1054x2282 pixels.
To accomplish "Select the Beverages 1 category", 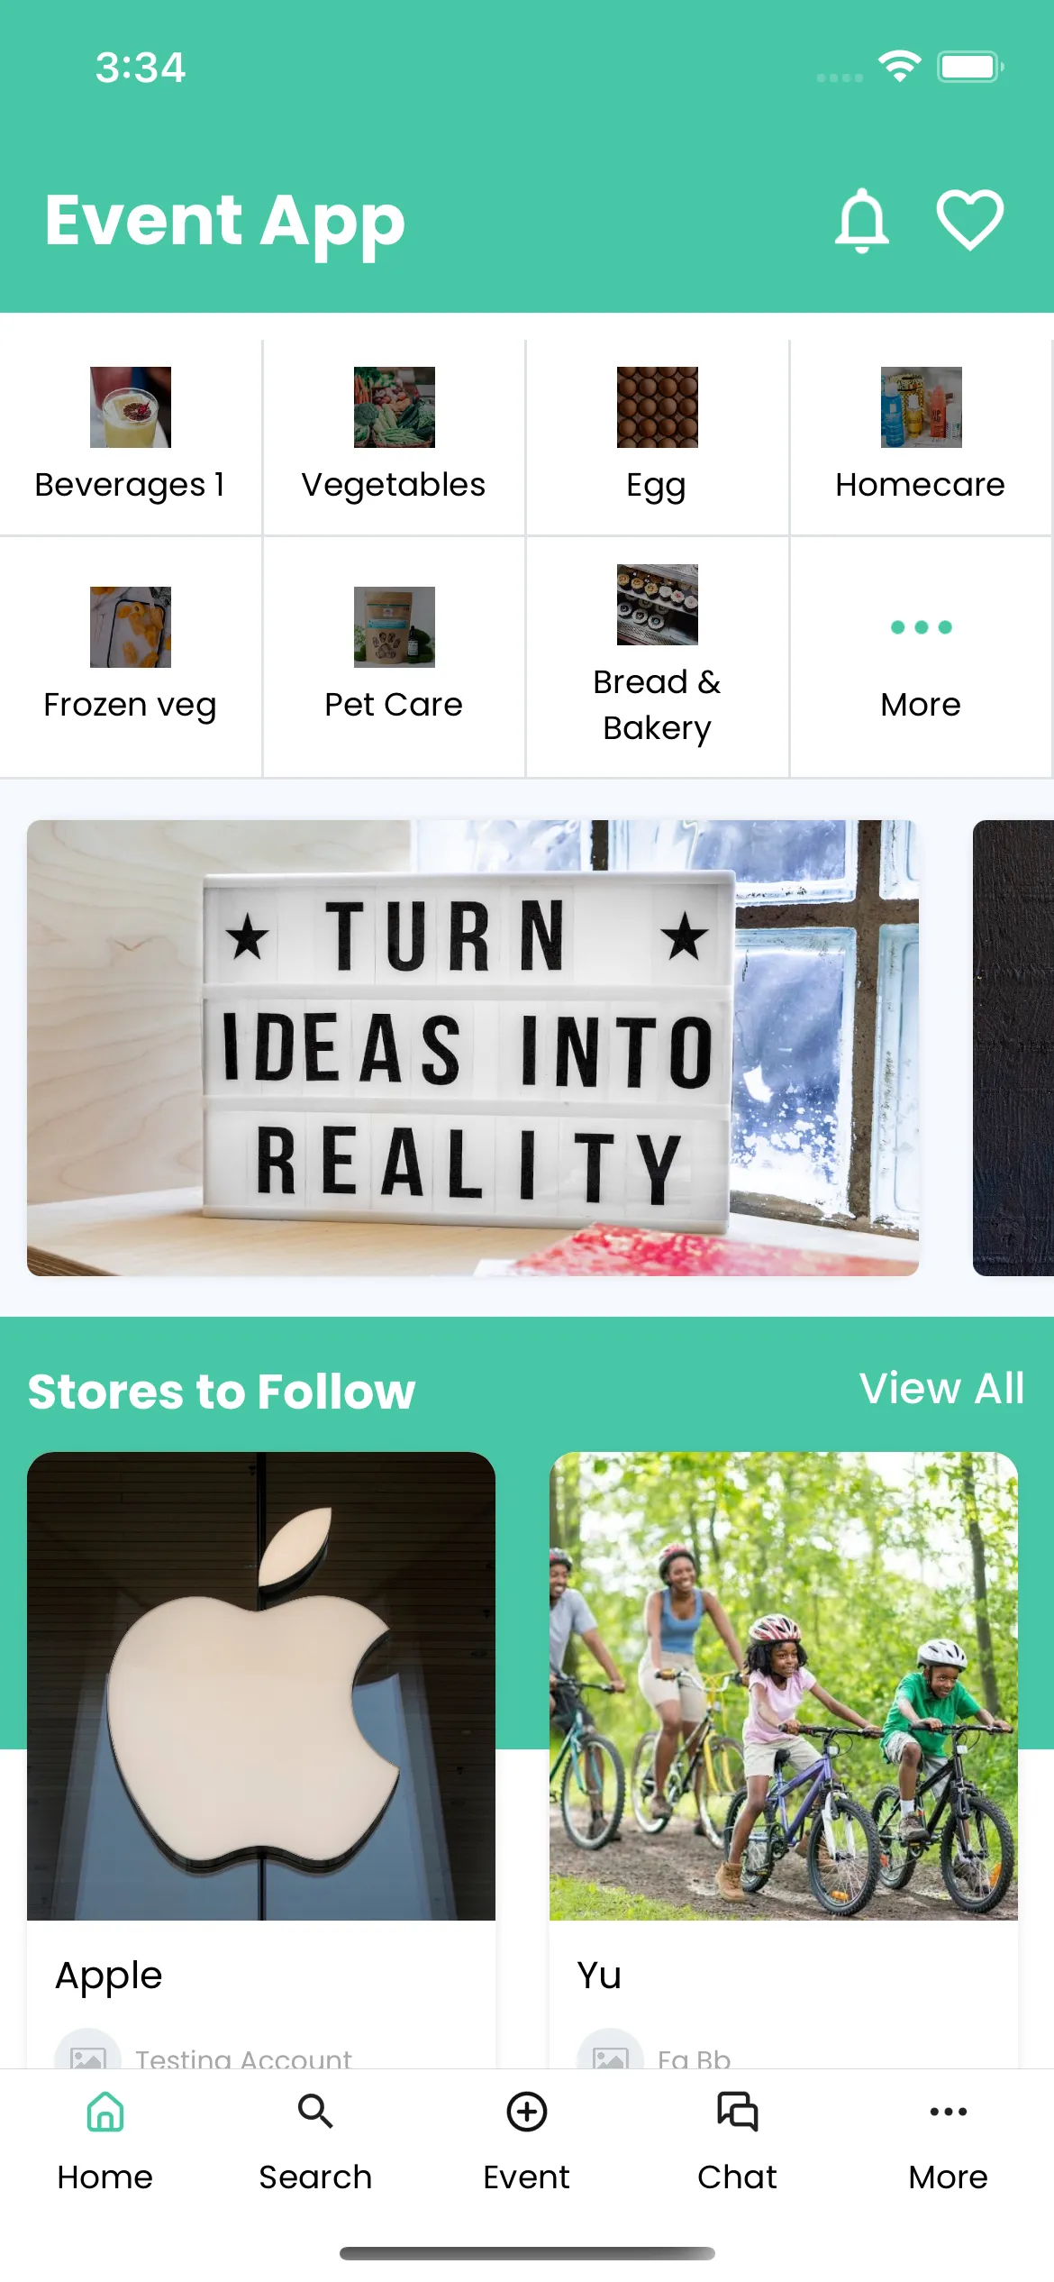I will [131, 438].
